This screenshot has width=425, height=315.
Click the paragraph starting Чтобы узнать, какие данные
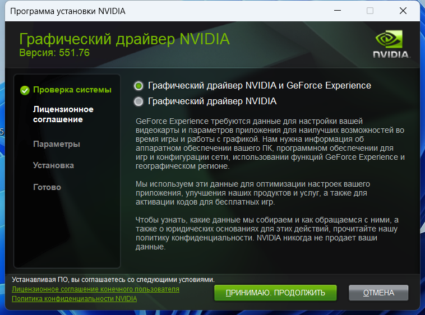pyautogui.click(x=267, y=233)
